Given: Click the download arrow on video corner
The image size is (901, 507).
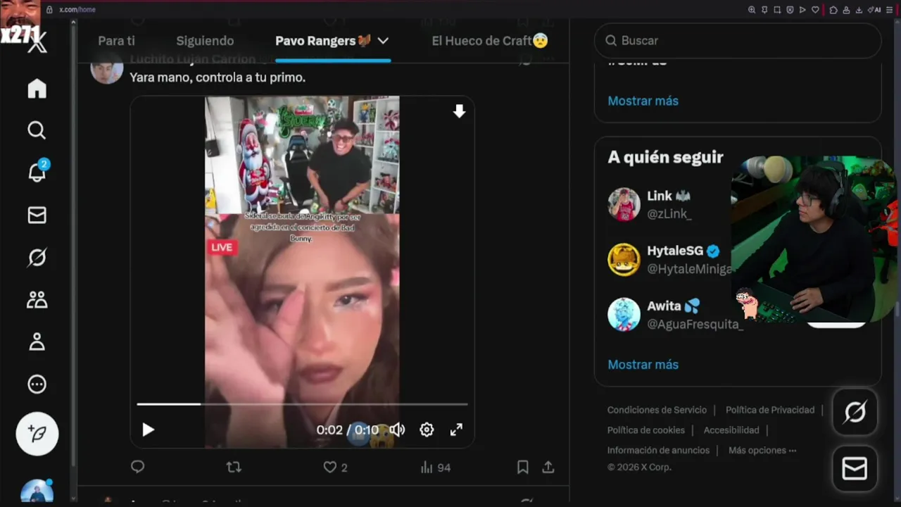Looking at the screenshot, I should (x=459, y=111).
